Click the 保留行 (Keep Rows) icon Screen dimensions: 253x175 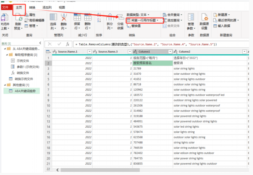77,17
